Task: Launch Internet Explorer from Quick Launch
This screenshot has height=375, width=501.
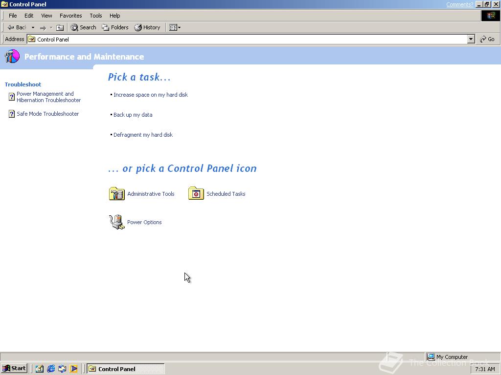Action: [51, 369]
